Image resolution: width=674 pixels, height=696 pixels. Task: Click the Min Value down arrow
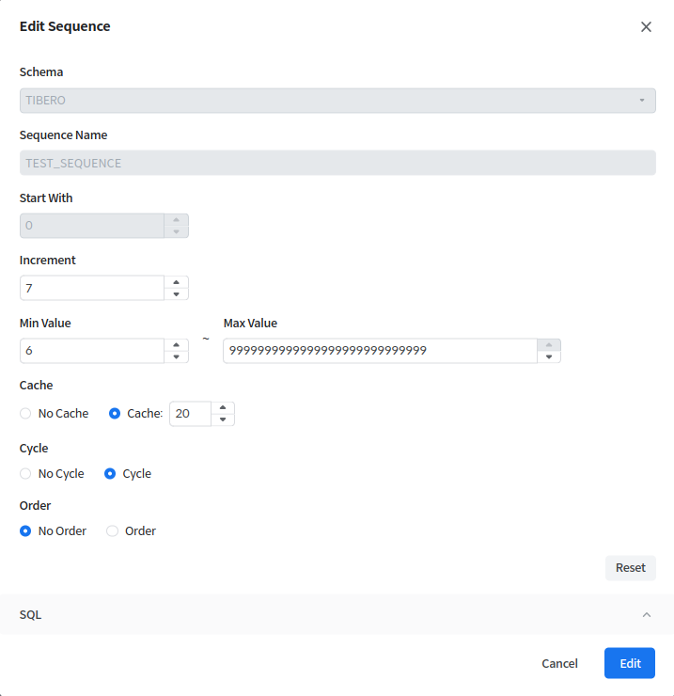tap(176, 357)
